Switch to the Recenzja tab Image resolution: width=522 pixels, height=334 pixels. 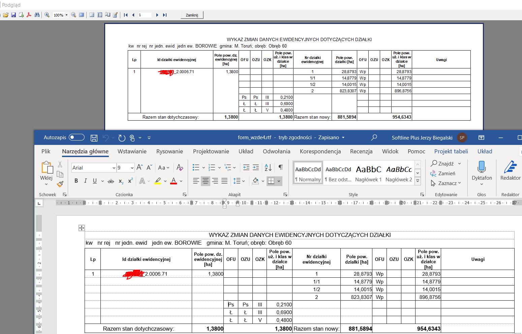pos(361,151)
